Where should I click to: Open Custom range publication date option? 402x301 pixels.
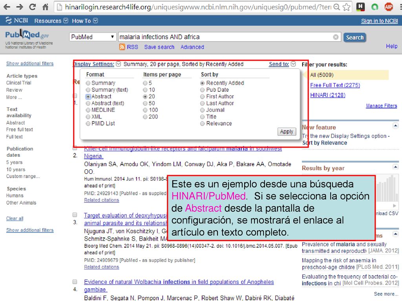click(x=23, y=176)
